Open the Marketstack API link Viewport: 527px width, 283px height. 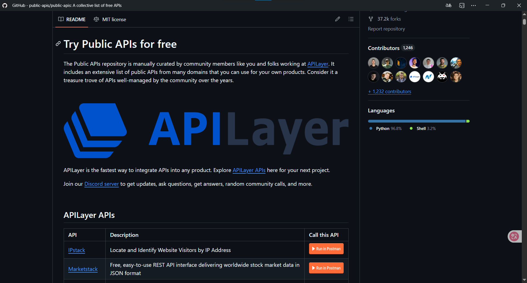[x=83, y=269]
